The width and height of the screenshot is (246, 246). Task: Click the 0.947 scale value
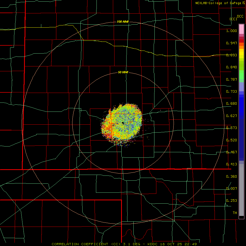pos(232,43)
